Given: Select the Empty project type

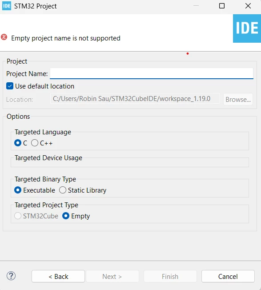Looking at the screenshot, I should click(66, 216).
